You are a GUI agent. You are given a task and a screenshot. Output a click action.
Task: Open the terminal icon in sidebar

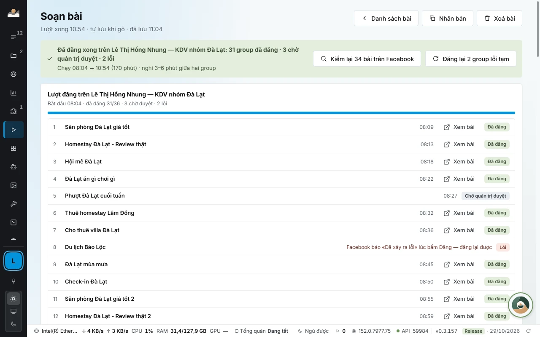click(x=13, y=222)
